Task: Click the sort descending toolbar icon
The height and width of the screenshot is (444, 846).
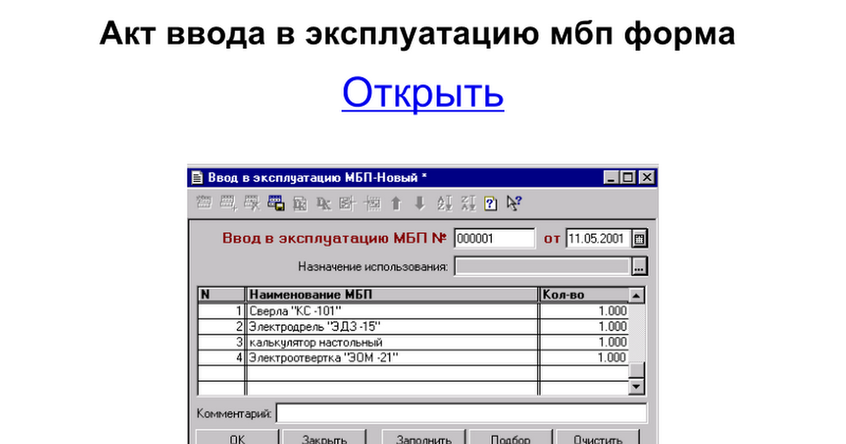Action: tap(468, 204)
